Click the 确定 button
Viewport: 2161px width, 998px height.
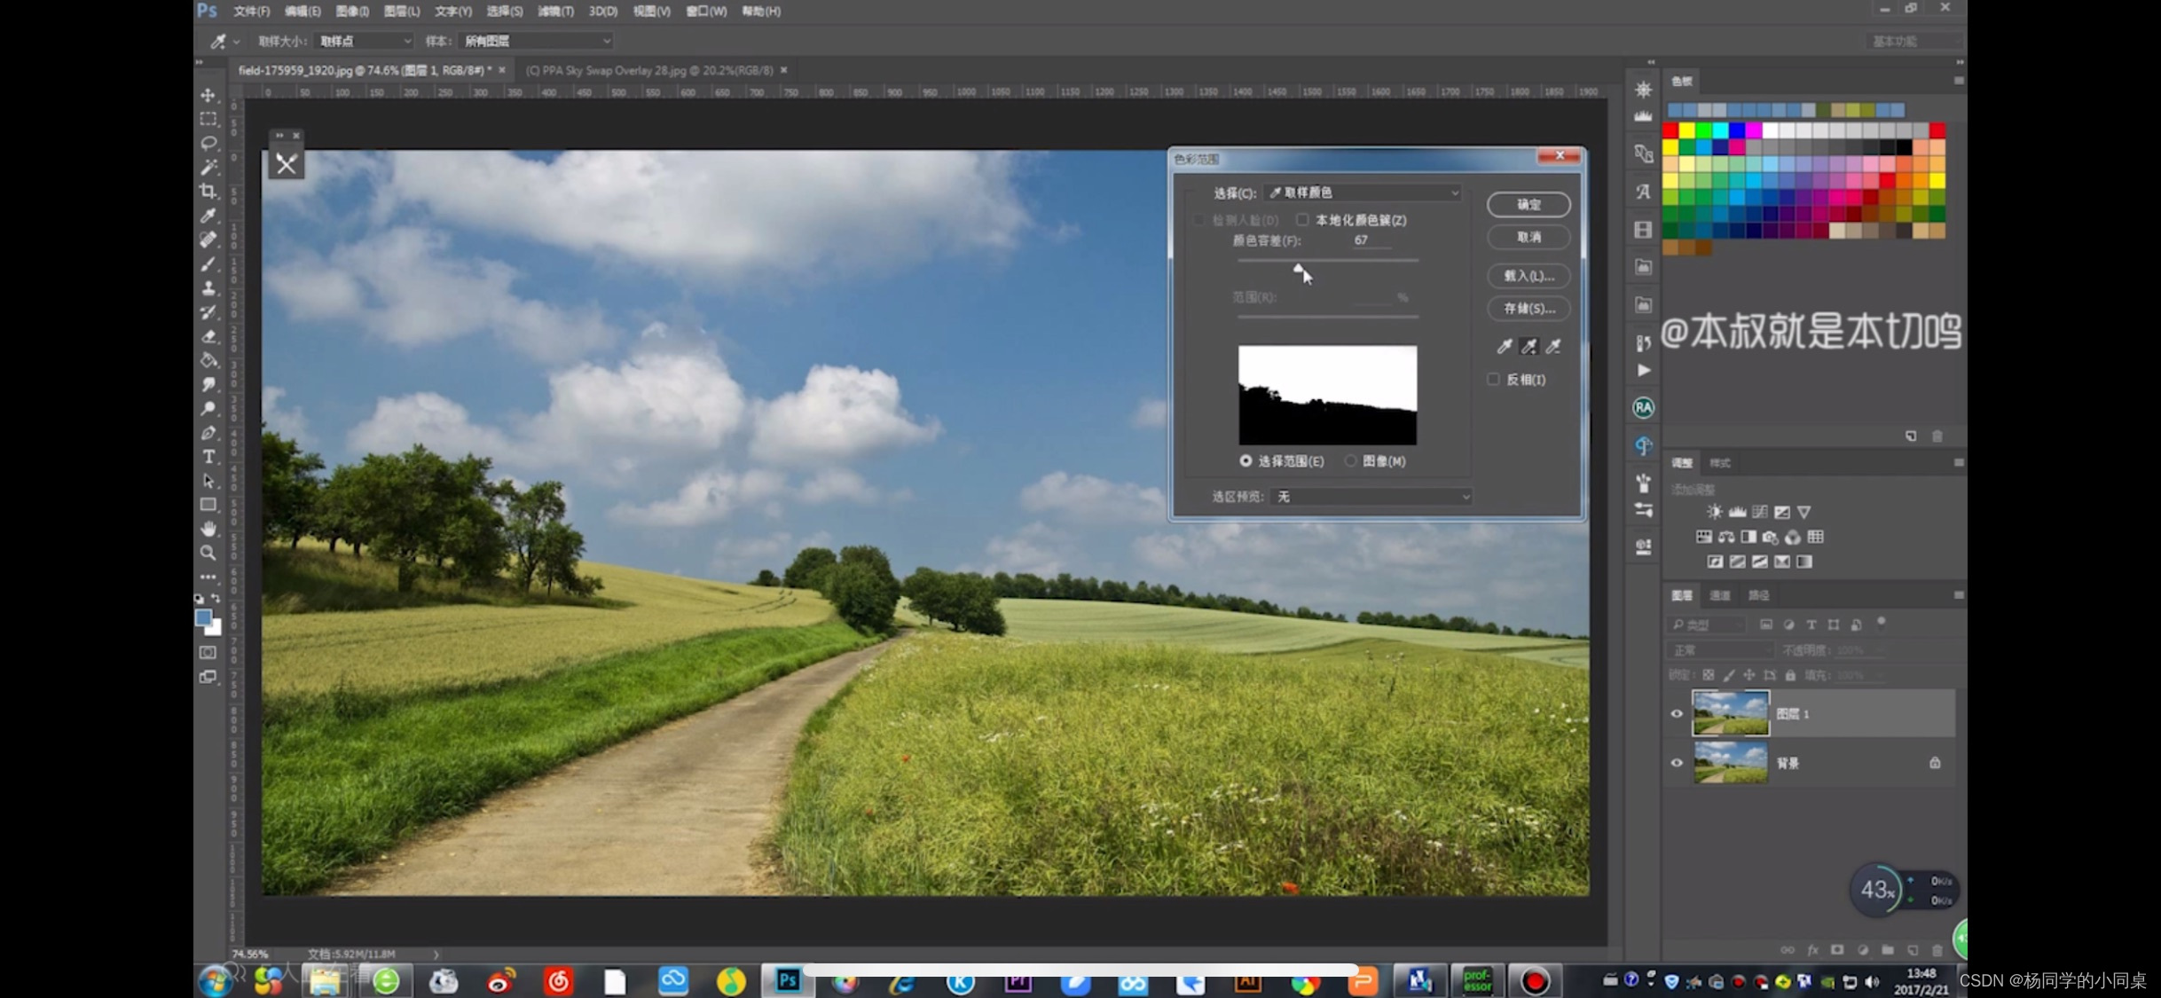coord(1528,205)
